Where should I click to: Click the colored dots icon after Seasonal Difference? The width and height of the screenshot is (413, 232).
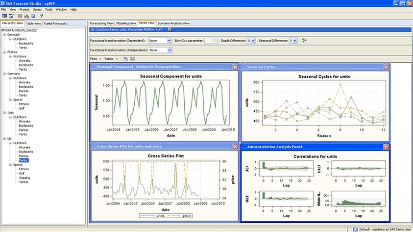pos(304,40)
